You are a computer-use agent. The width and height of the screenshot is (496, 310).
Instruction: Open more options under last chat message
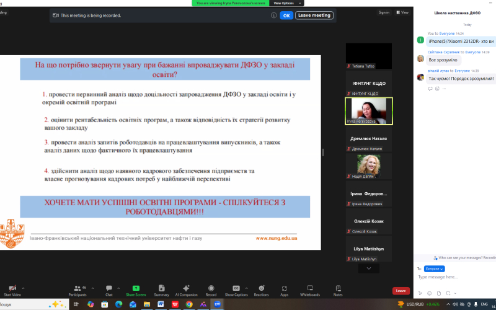tap(444, 89)
